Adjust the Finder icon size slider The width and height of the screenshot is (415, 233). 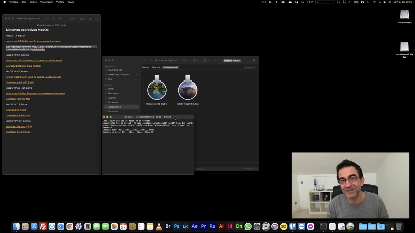tap(250, 169)
